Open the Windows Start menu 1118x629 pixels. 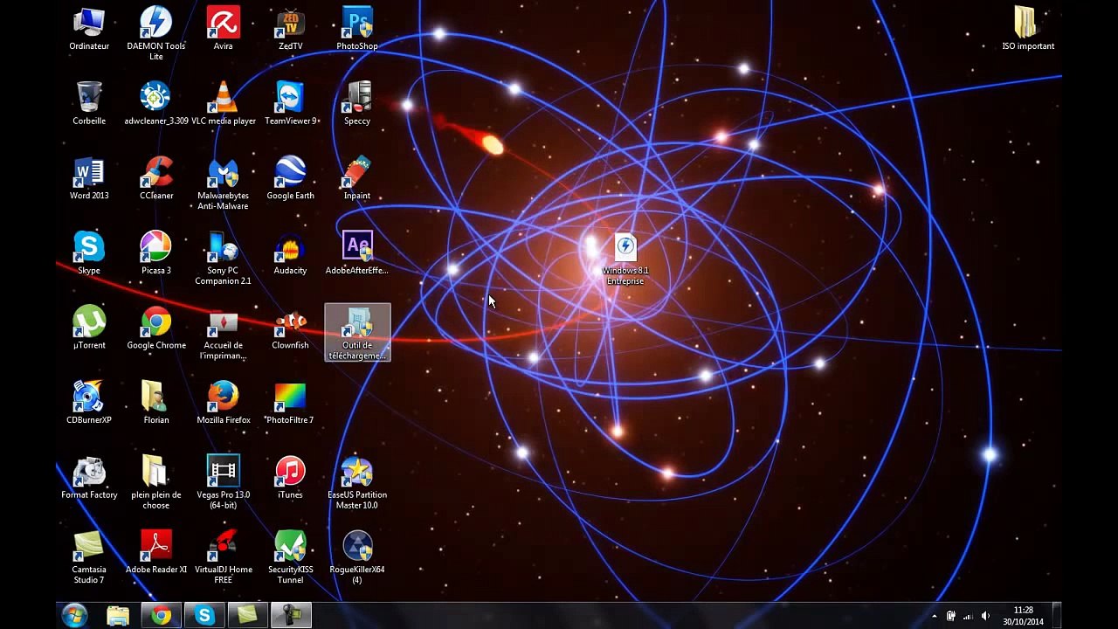pos(75,615)
